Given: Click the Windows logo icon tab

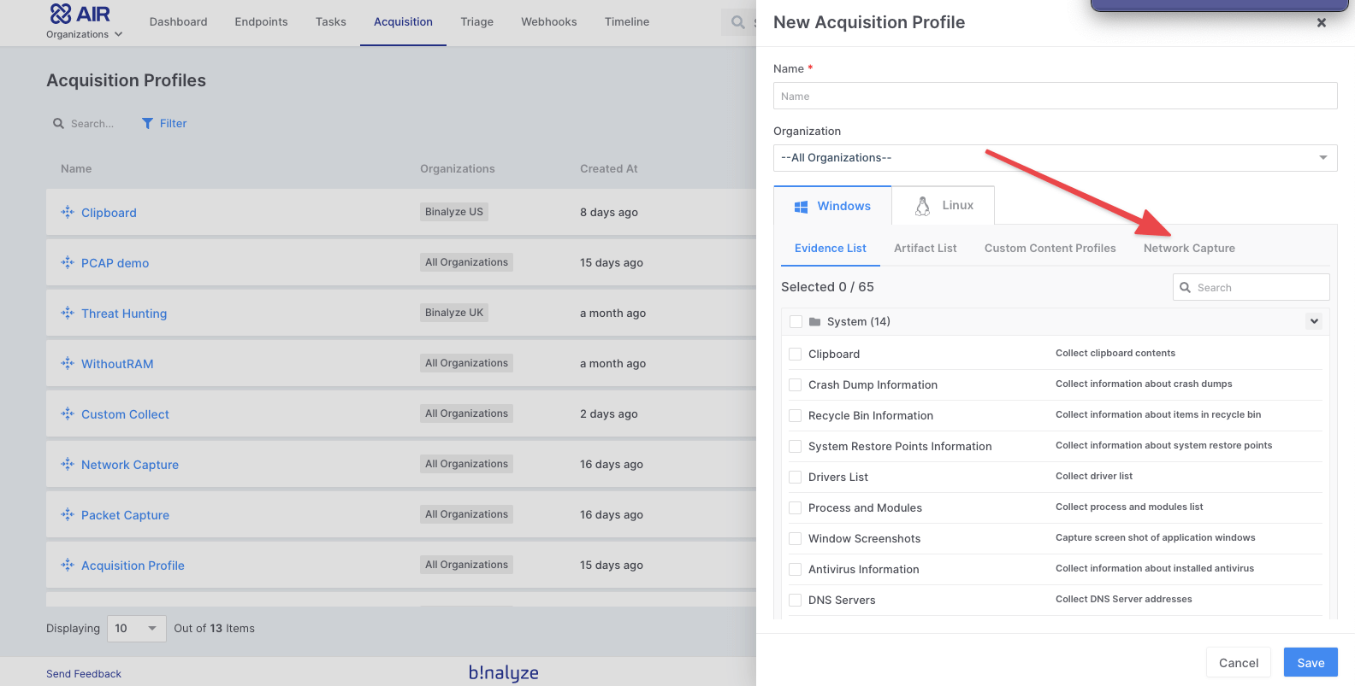Looking at the screenshot, I should pos(802,207).
